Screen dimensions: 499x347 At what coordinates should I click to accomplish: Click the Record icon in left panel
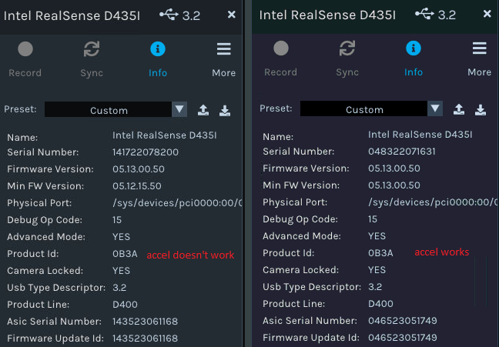click(x=25, y=49)
